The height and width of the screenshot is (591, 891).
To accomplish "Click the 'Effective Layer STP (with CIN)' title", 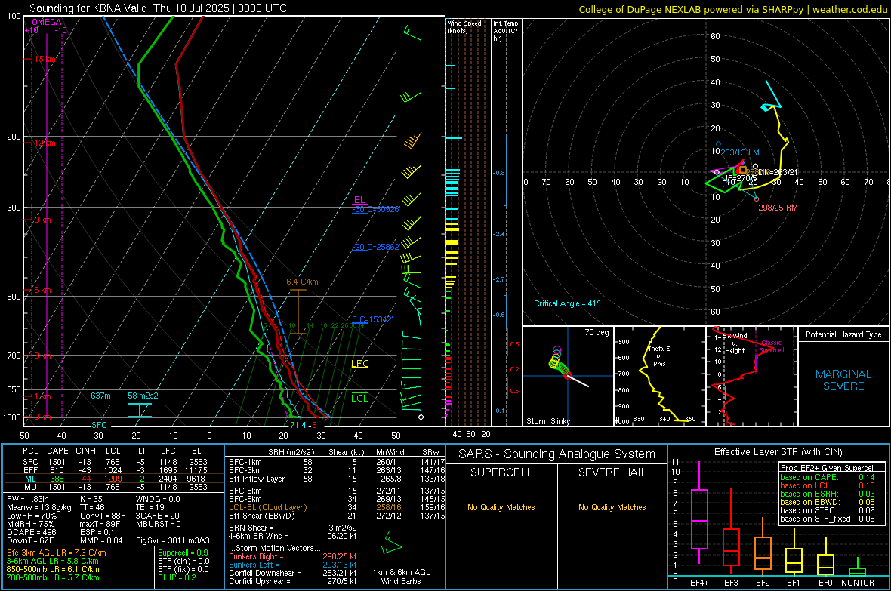I will pyautogui.click(x=778, y=452).
